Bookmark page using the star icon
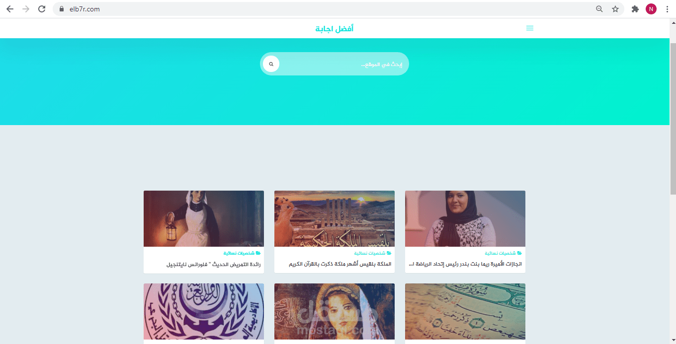The width and height of the screenshot is (676, 344). pos(615,9)
